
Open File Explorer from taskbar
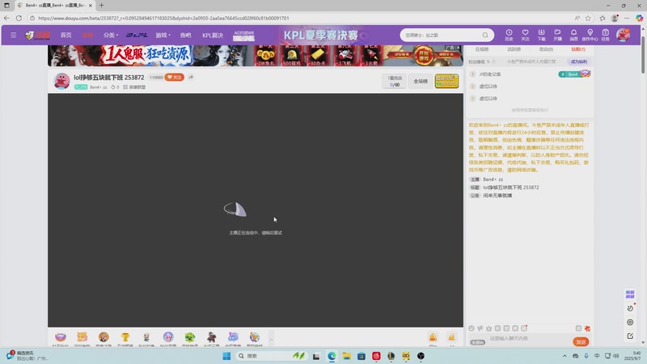[x=347, y=356]
